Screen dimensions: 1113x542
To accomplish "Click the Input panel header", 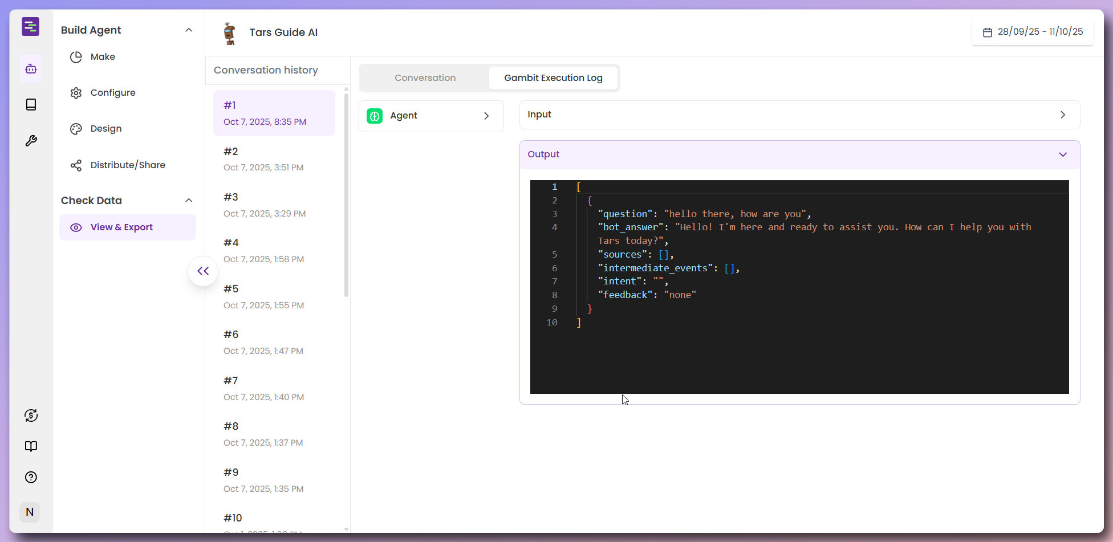I will 799,115.
